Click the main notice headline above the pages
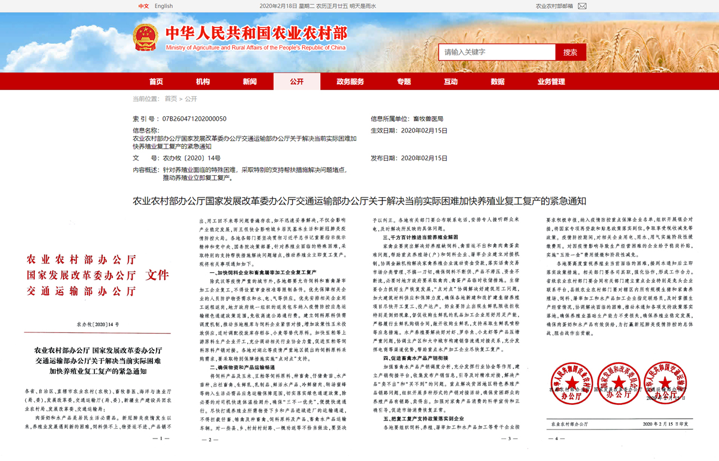The height and width of the screenshot is (461, 719). (359, 201)
